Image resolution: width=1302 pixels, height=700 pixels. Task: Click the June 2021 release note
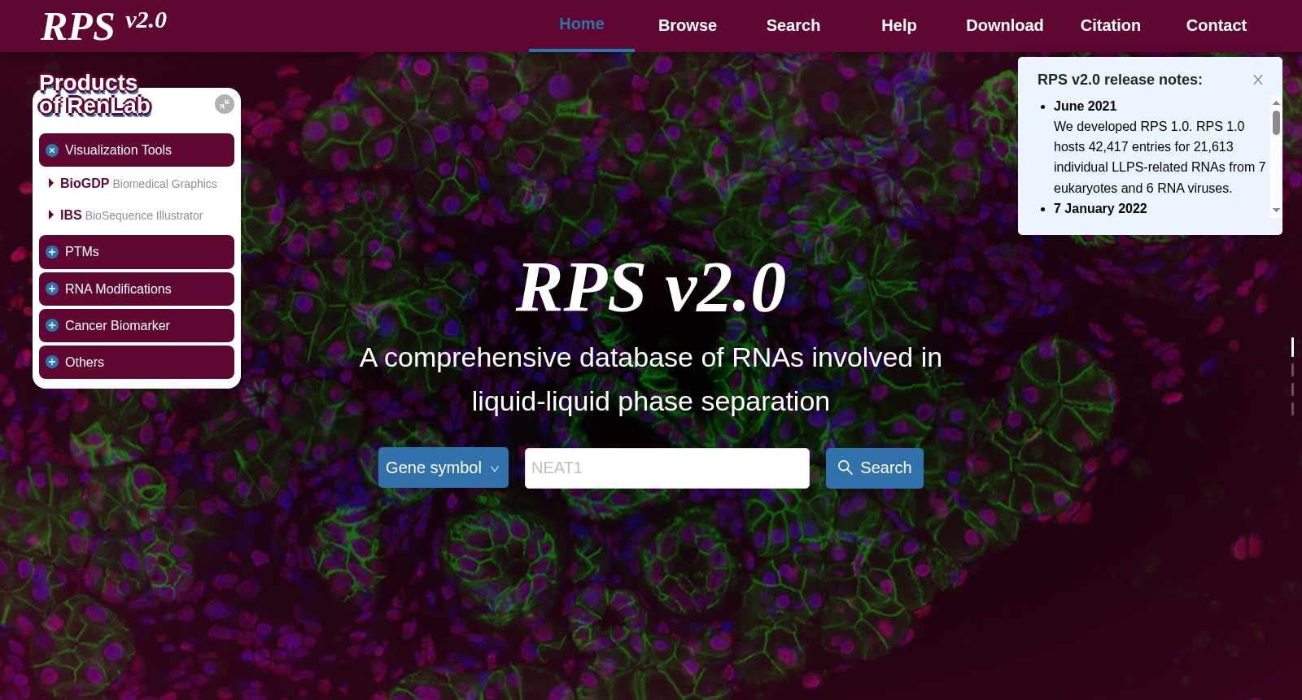point(1085,107)
